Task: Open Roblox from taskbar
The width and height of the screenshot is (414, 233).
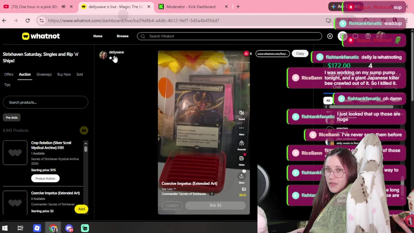Action: 37,228
